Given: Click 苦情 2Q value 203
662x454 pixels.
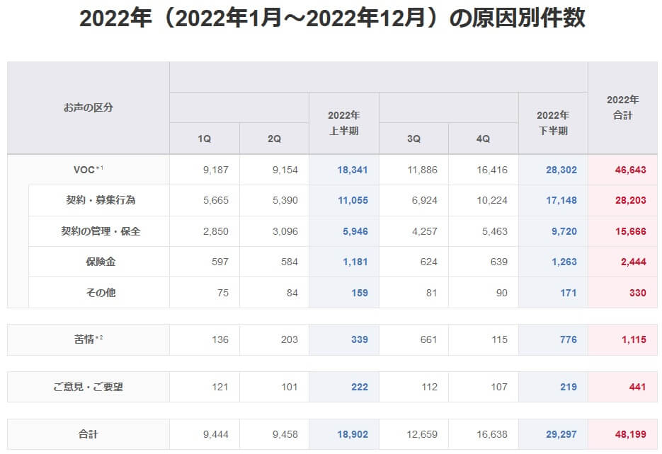Looking at the screenshot, I should [x=289, y=339].
